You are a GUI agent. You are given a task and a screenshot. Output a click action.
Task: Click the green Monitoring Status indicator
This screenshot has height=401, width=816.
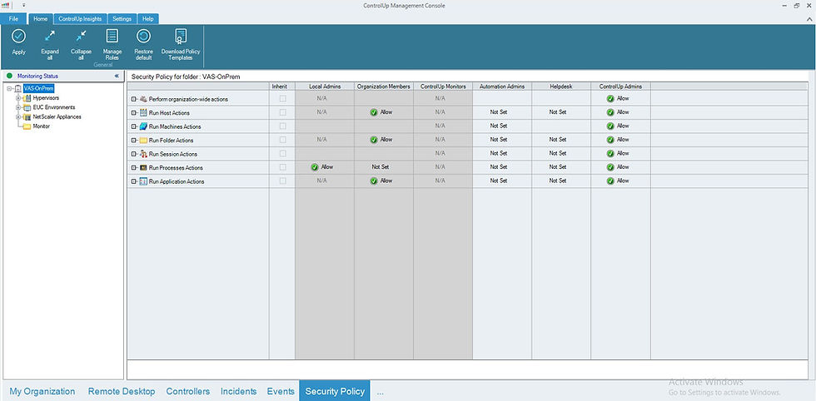9,76
